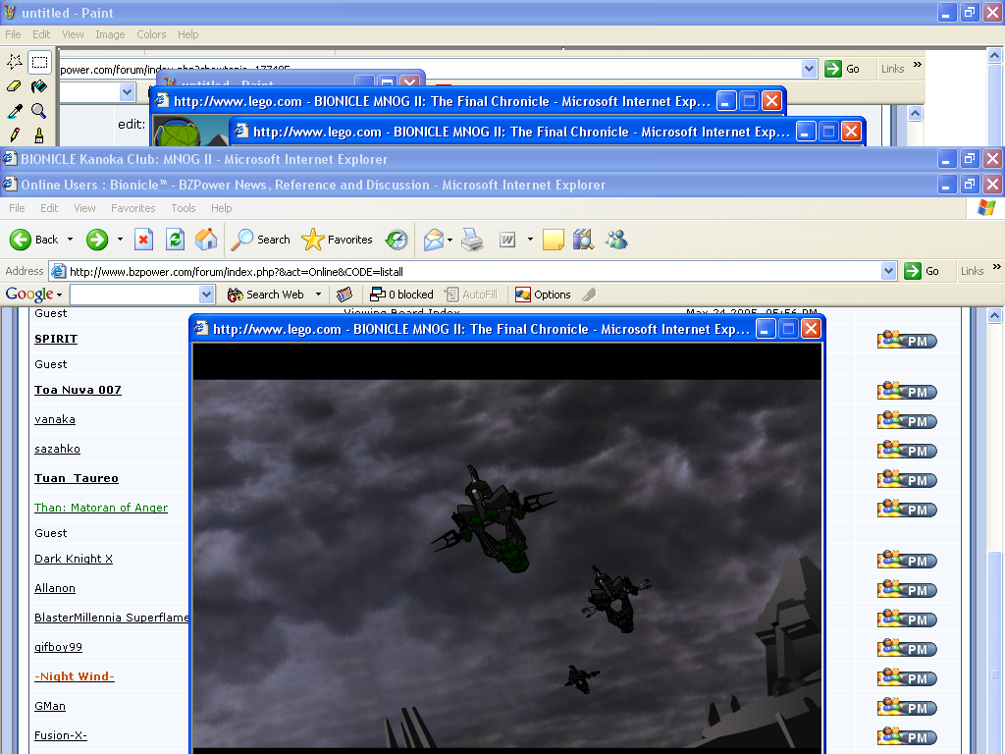This screenshot has height=754, width=1005.
Task: Pick the Eraser tool in Paint
Action: 15,86
